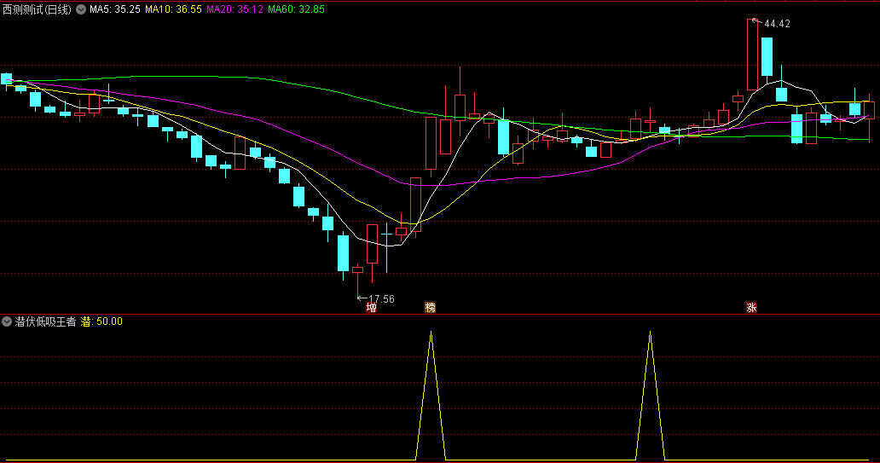
Task: Expand the main chart indicator dropdown arrow
Action: click(81, 9)
